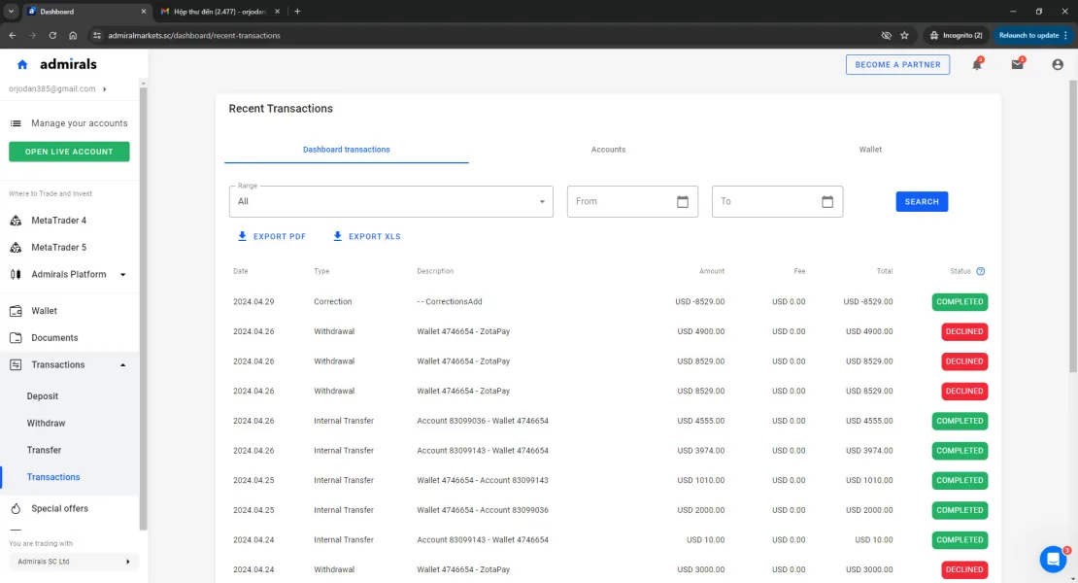
Task: Click the Admirals Platform candlestick icon
Action: 16,274
